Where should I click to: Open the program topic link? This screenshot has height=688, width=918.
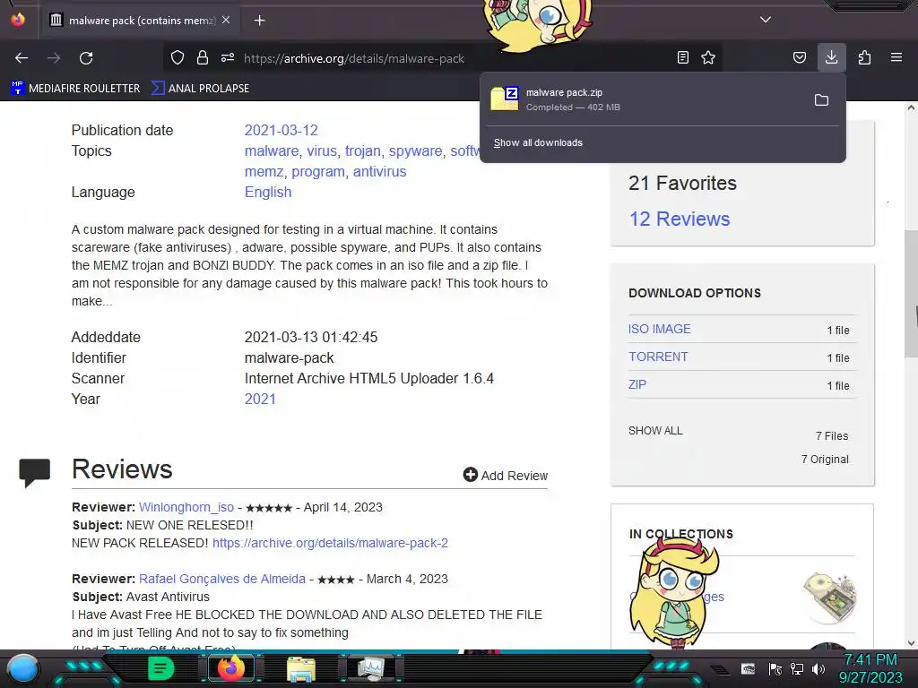click(x=318, y=171)
